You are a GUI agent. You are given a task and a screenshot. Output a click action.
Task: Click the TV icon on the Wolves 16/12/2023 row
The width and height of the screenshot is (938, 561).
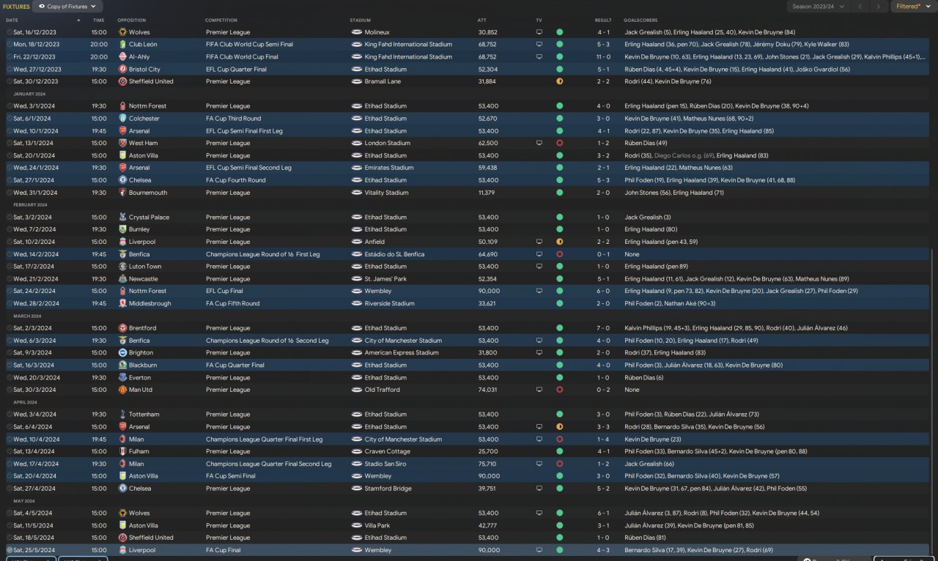point(539,32)
